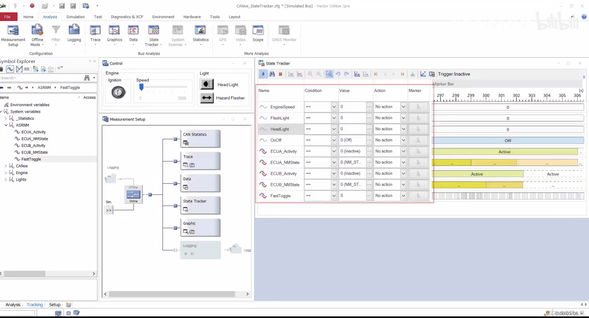Click the Speed slider handle
The image size is (589, 318).
pos(141,87)
